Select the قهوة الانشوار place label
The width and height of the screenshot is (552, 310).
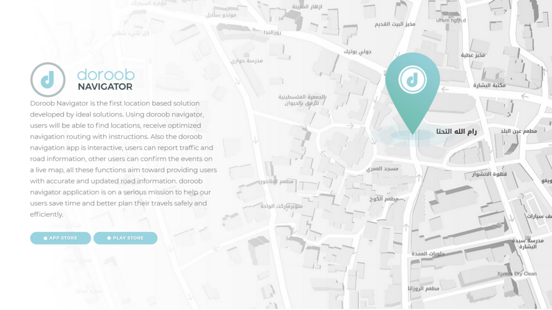[x=489, y=174]
